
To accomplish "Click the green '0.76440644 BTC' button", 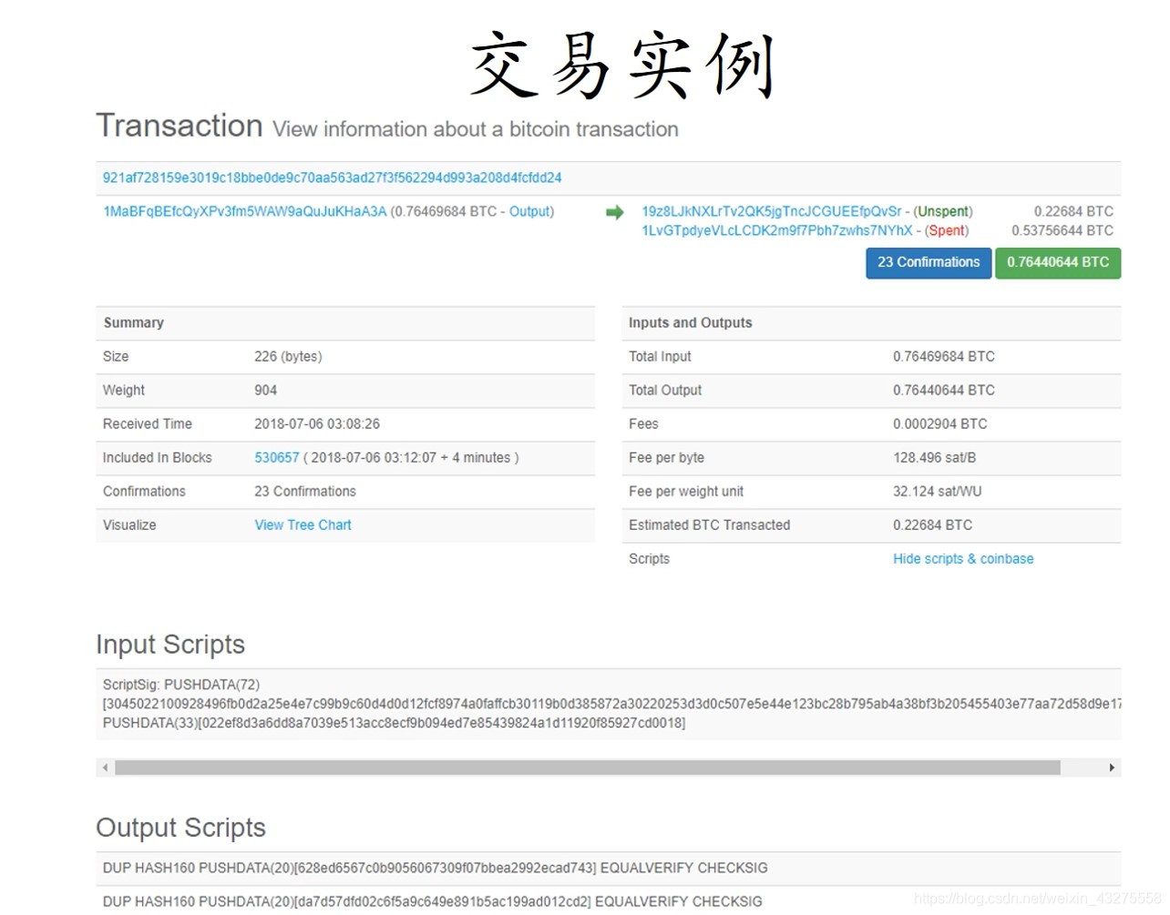I will (x=1058, y=262).
